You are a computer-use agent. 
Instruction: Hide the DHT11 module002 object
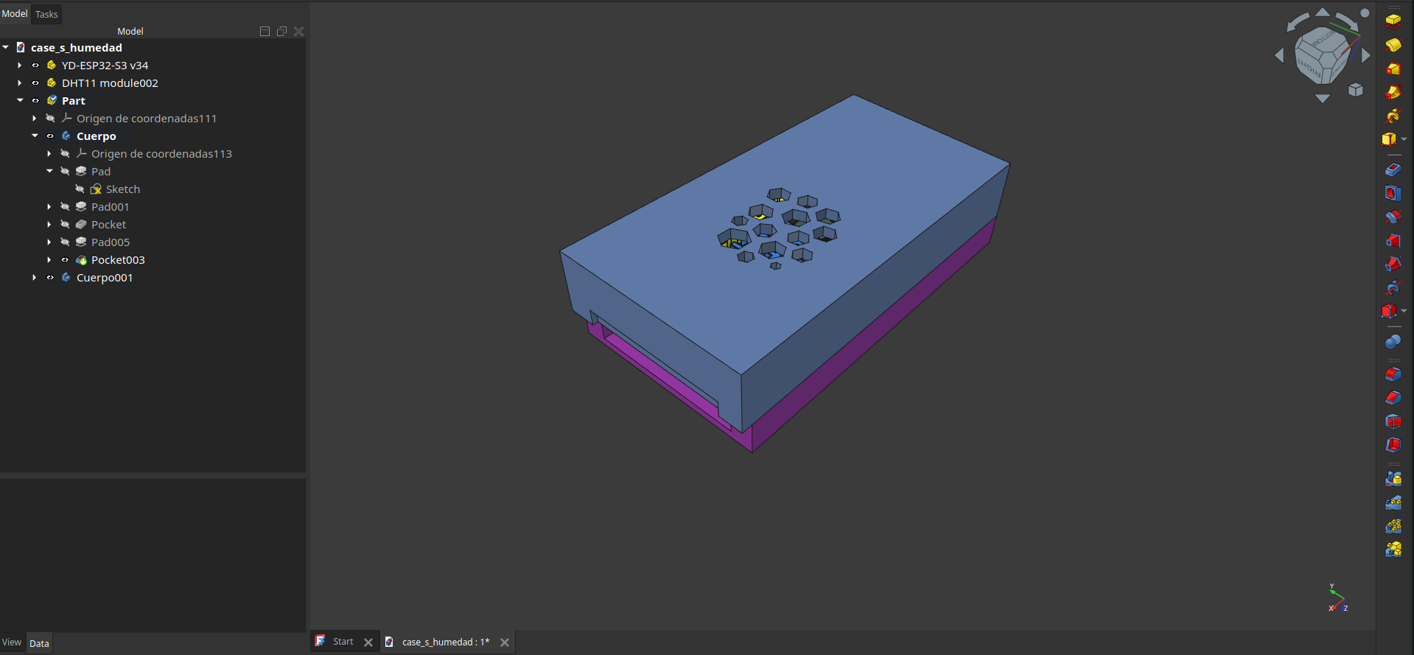point(35,83)
